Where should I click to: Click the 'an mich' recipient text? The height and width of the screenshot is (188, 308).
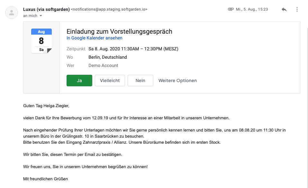(30, 16)
